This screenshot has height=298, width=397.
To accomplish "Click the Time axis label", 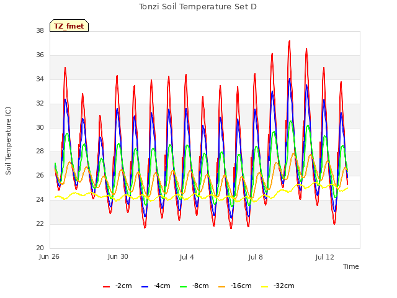I will pos(351,266).
